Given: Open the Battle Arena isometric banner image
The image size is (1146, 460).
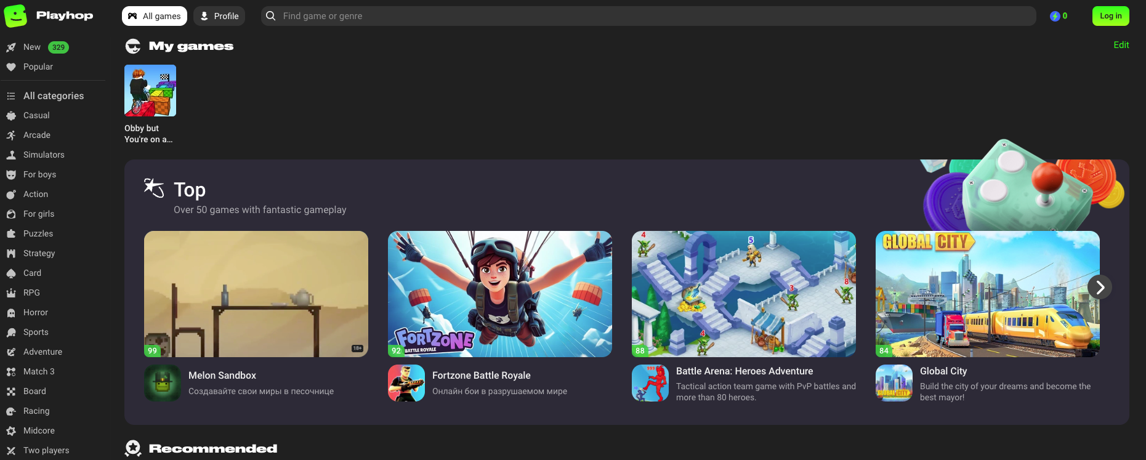Looking at the screenshot, I should [744, 294].
